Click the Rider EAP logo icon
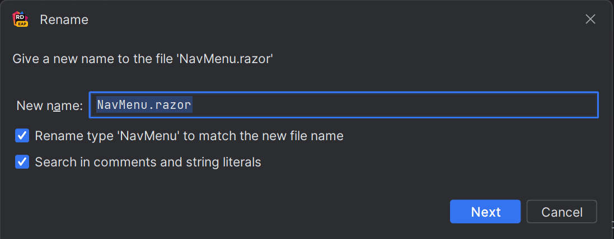This screenshot has height=239, width=614. (20, 20)
